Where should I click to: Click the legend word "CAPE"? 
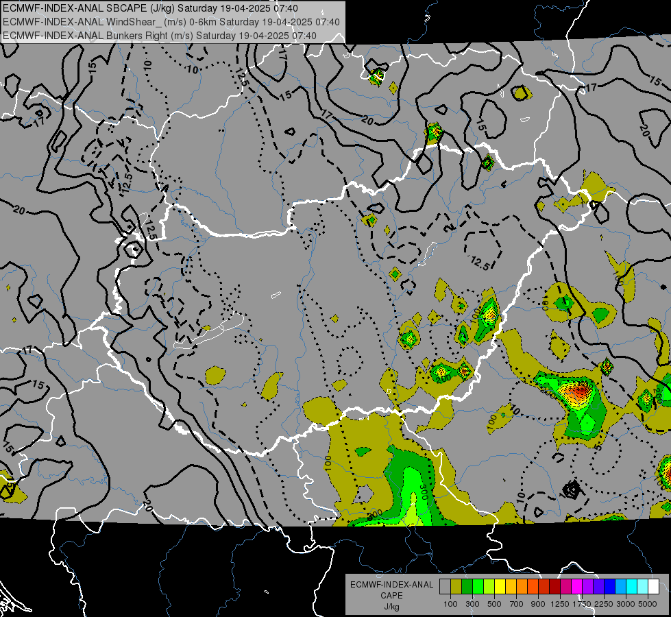[391, 595]
